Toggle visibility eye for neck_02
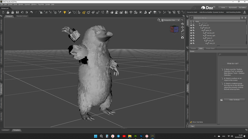The width and height of the screenshot is (248, 139). click(x=191, y=41)
